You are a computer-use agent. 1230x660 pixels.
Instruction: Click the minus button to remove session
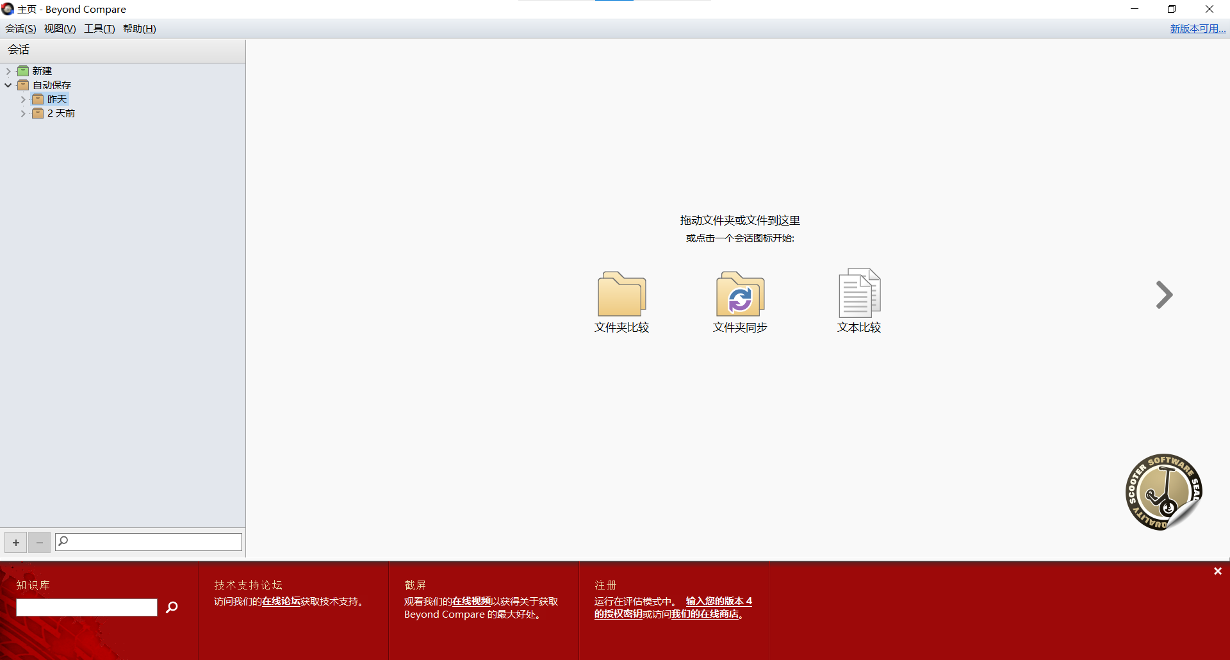[39, 543]
